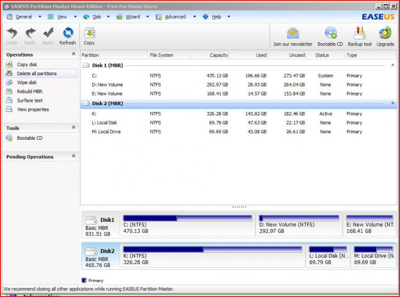This screenshot has width=400, height=297.
Task: Select the Disk 1 (MBR) header row
Action: (238, 65)
